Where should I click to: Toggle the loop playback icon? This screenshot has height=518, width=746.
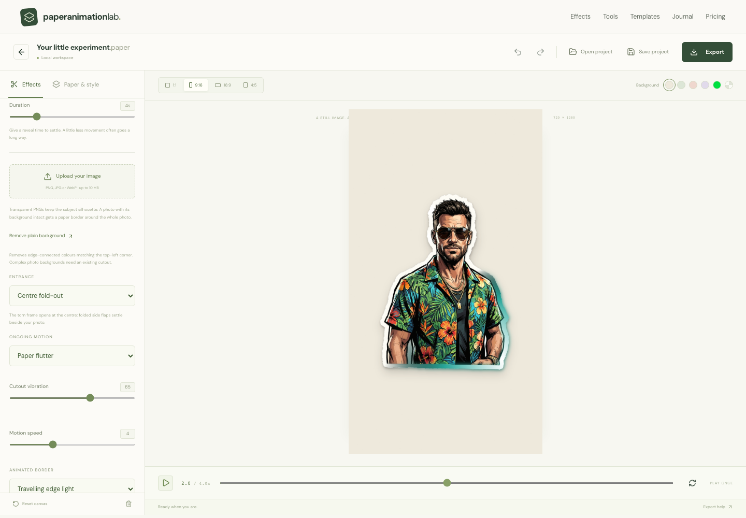tap(692, 483)
